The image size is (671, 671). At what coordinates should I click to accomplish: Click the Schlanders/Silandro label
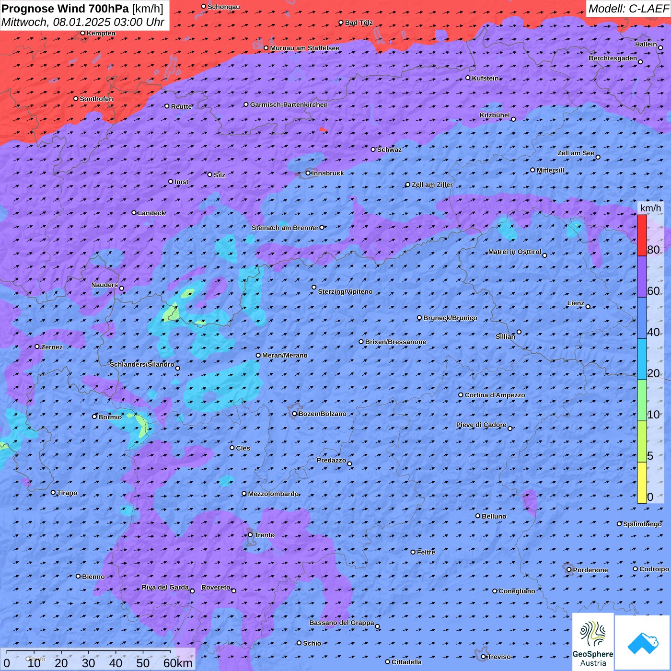pos(142,364)
